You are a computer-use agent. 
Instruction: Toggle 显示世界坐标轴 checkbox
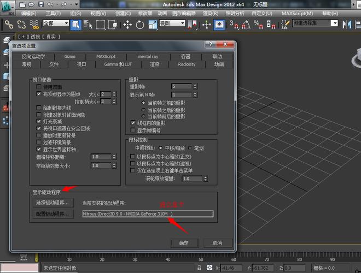click(x=39, y=149)
